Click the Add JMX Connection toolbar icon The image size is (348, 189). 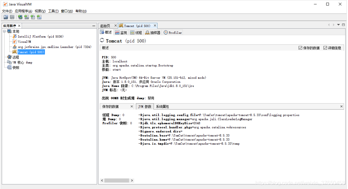(x=27, y=17)
